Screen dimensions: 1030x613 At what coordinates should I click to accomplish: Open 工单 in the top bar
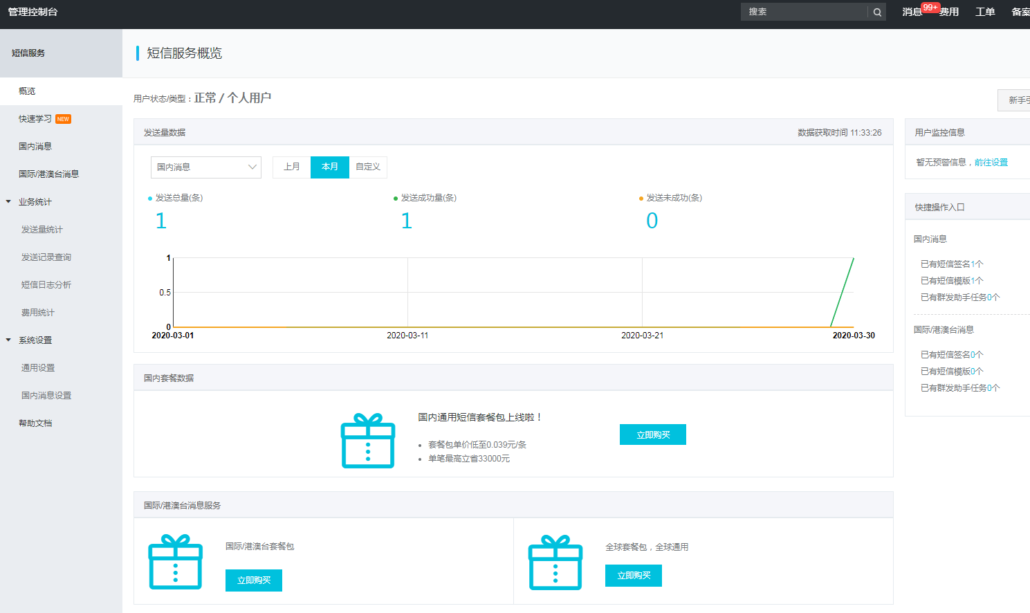click(x=985, y=12)
